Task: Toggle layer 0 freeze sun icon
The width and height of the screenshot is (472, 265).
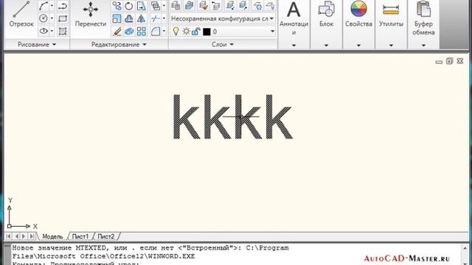Action: point(186,31)
